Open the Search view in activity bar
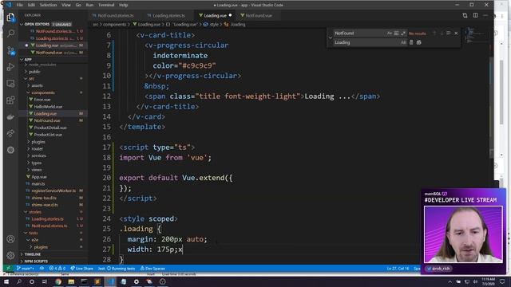This screenshot has height=287, width=511. point(10,33)
